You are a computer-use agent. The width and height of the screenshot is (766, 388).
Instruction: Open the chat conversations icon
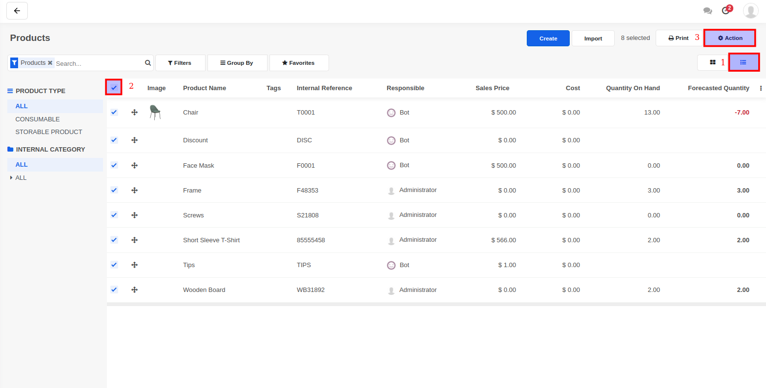coord(707,11)
